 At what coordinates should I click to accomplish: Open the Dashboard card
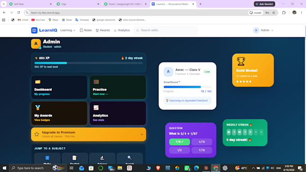click(59, 87)
